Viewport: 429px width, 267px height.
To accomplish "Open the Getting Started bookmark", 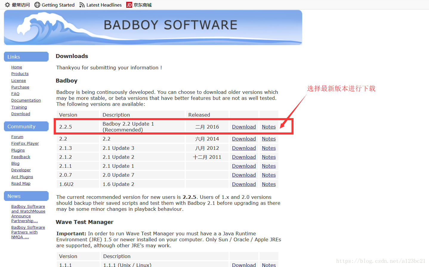I will (55, 5).
